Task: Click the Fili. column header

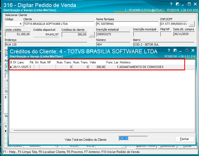Action: [32, 62]
